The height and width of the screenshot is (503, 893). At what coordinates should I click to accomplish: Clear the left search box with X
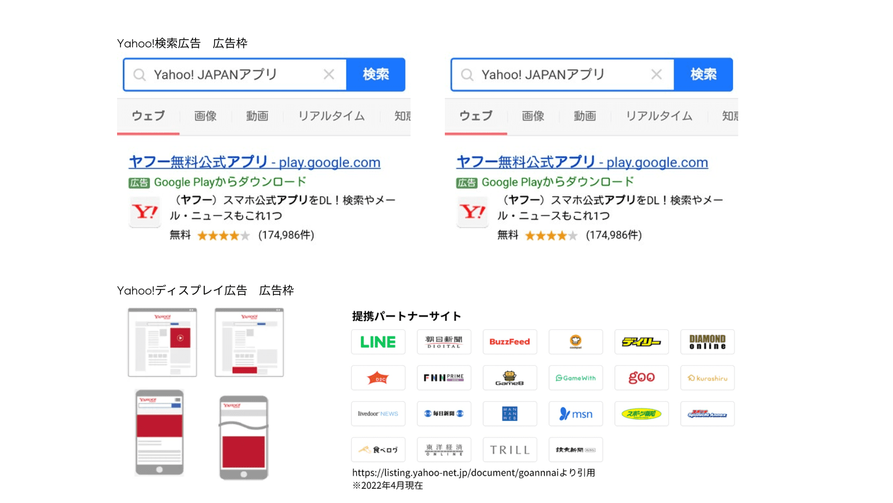point(329,75)
